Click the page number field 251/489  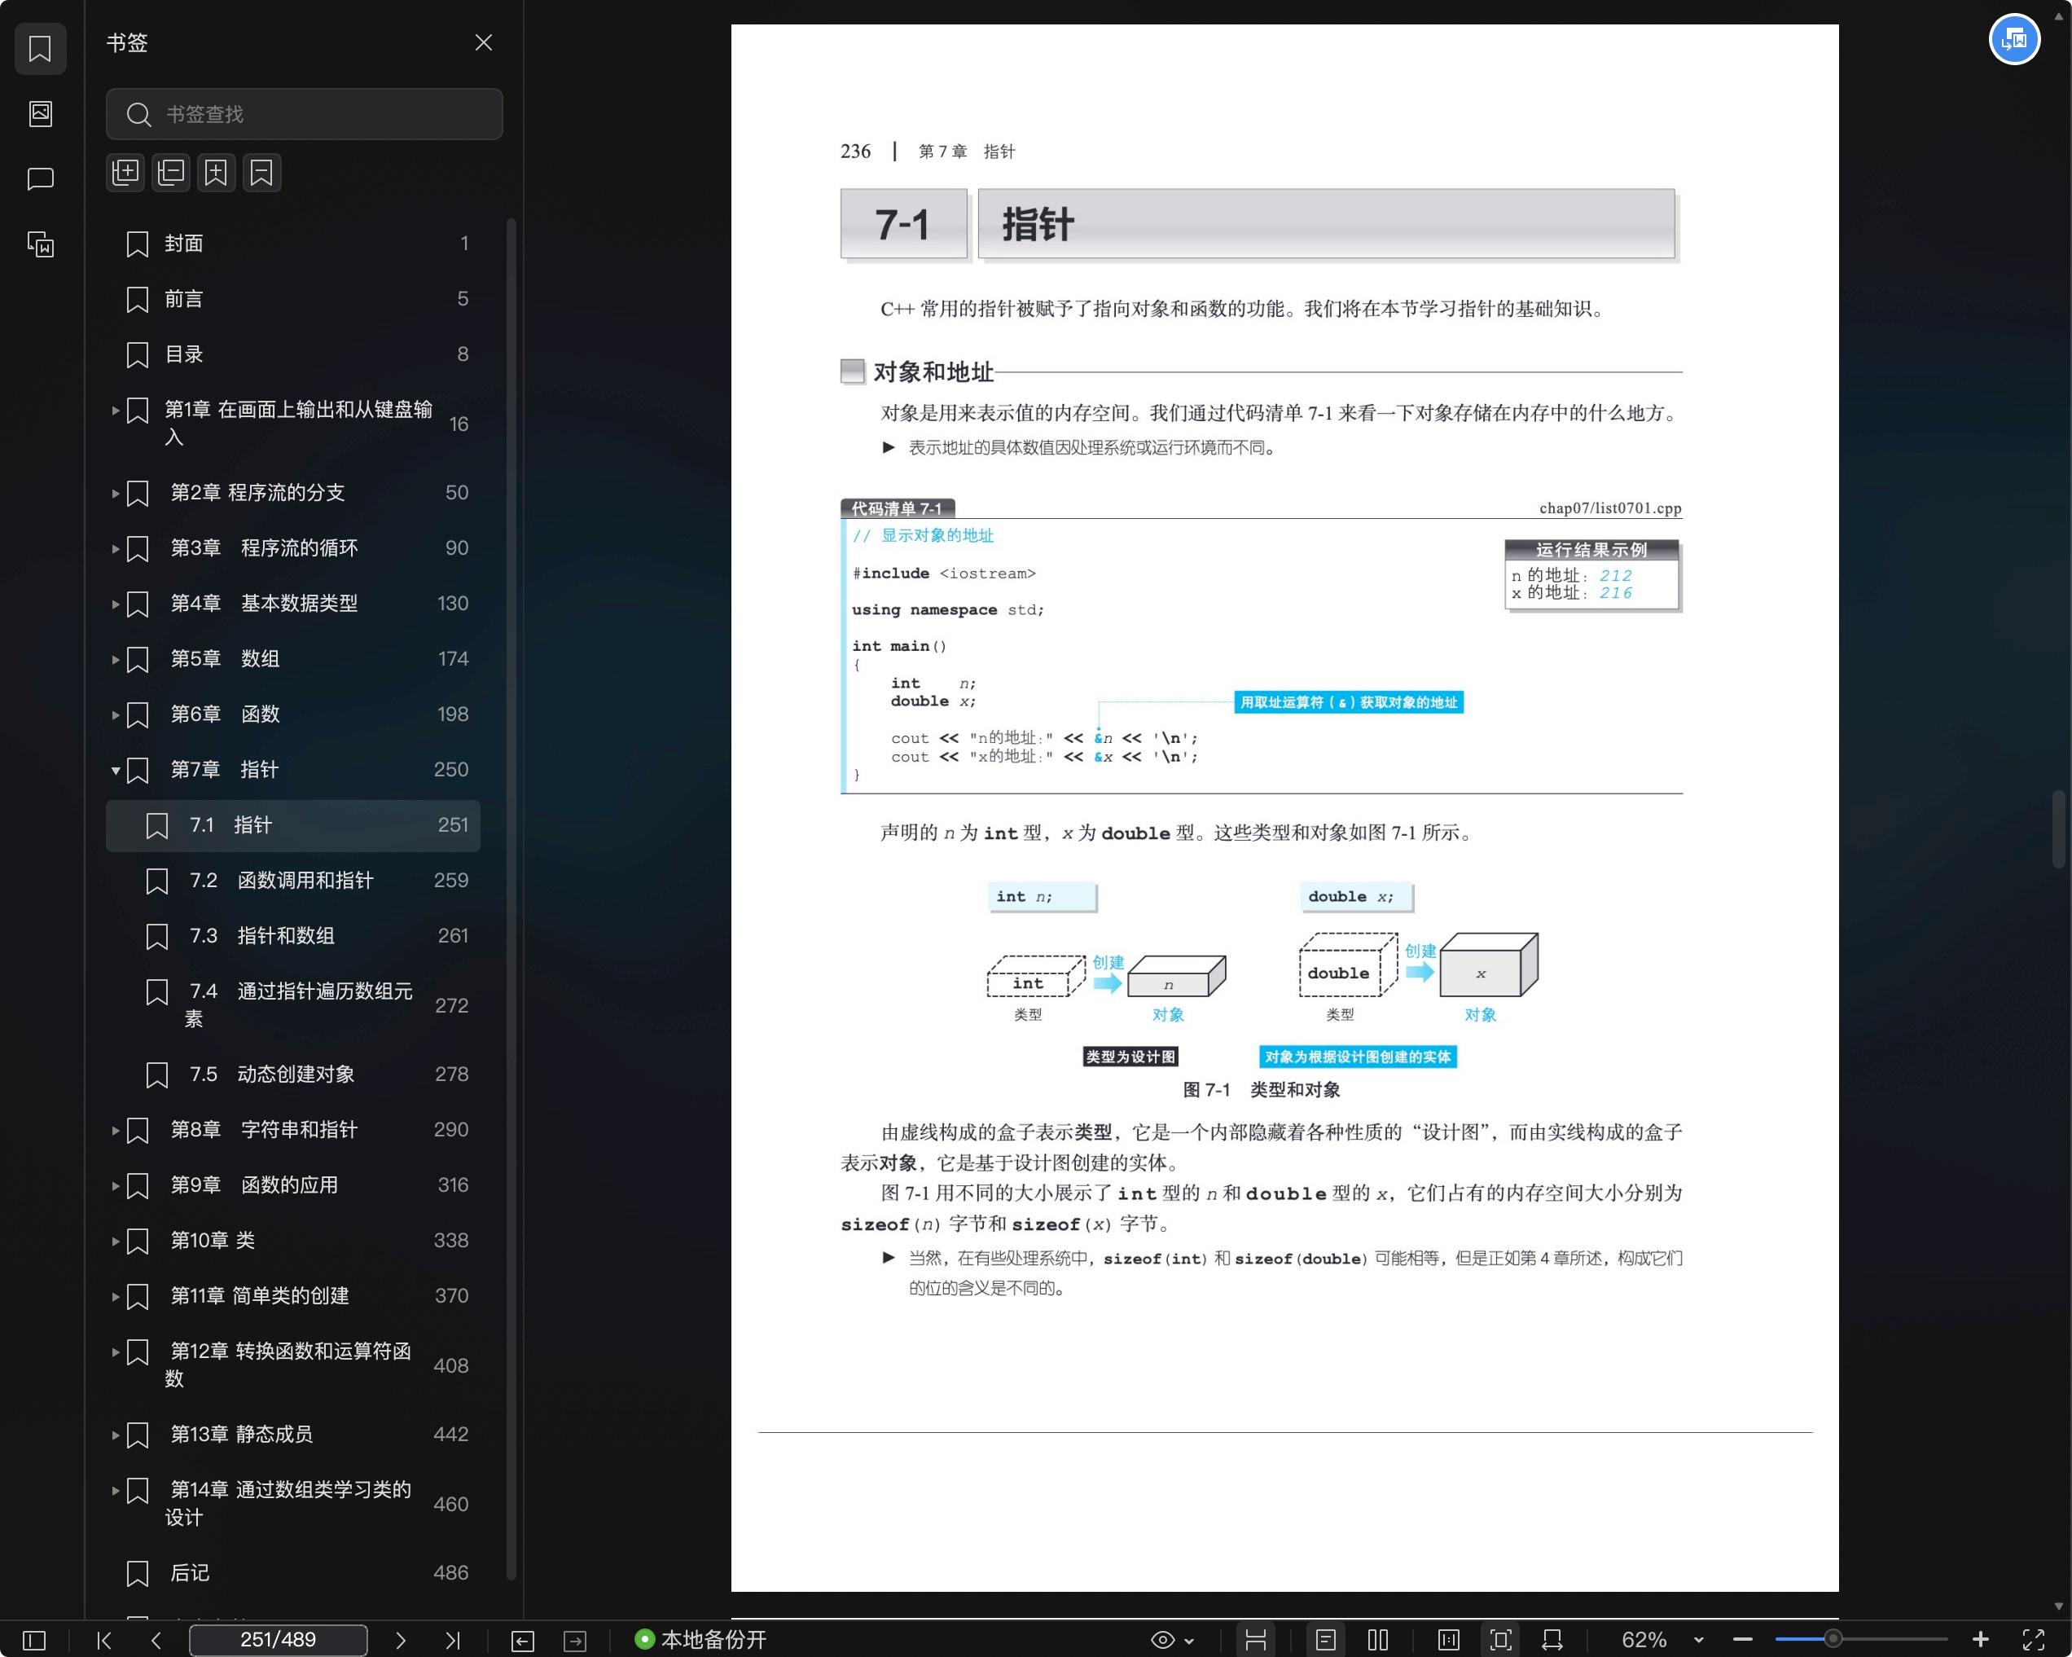[278, 1640]
